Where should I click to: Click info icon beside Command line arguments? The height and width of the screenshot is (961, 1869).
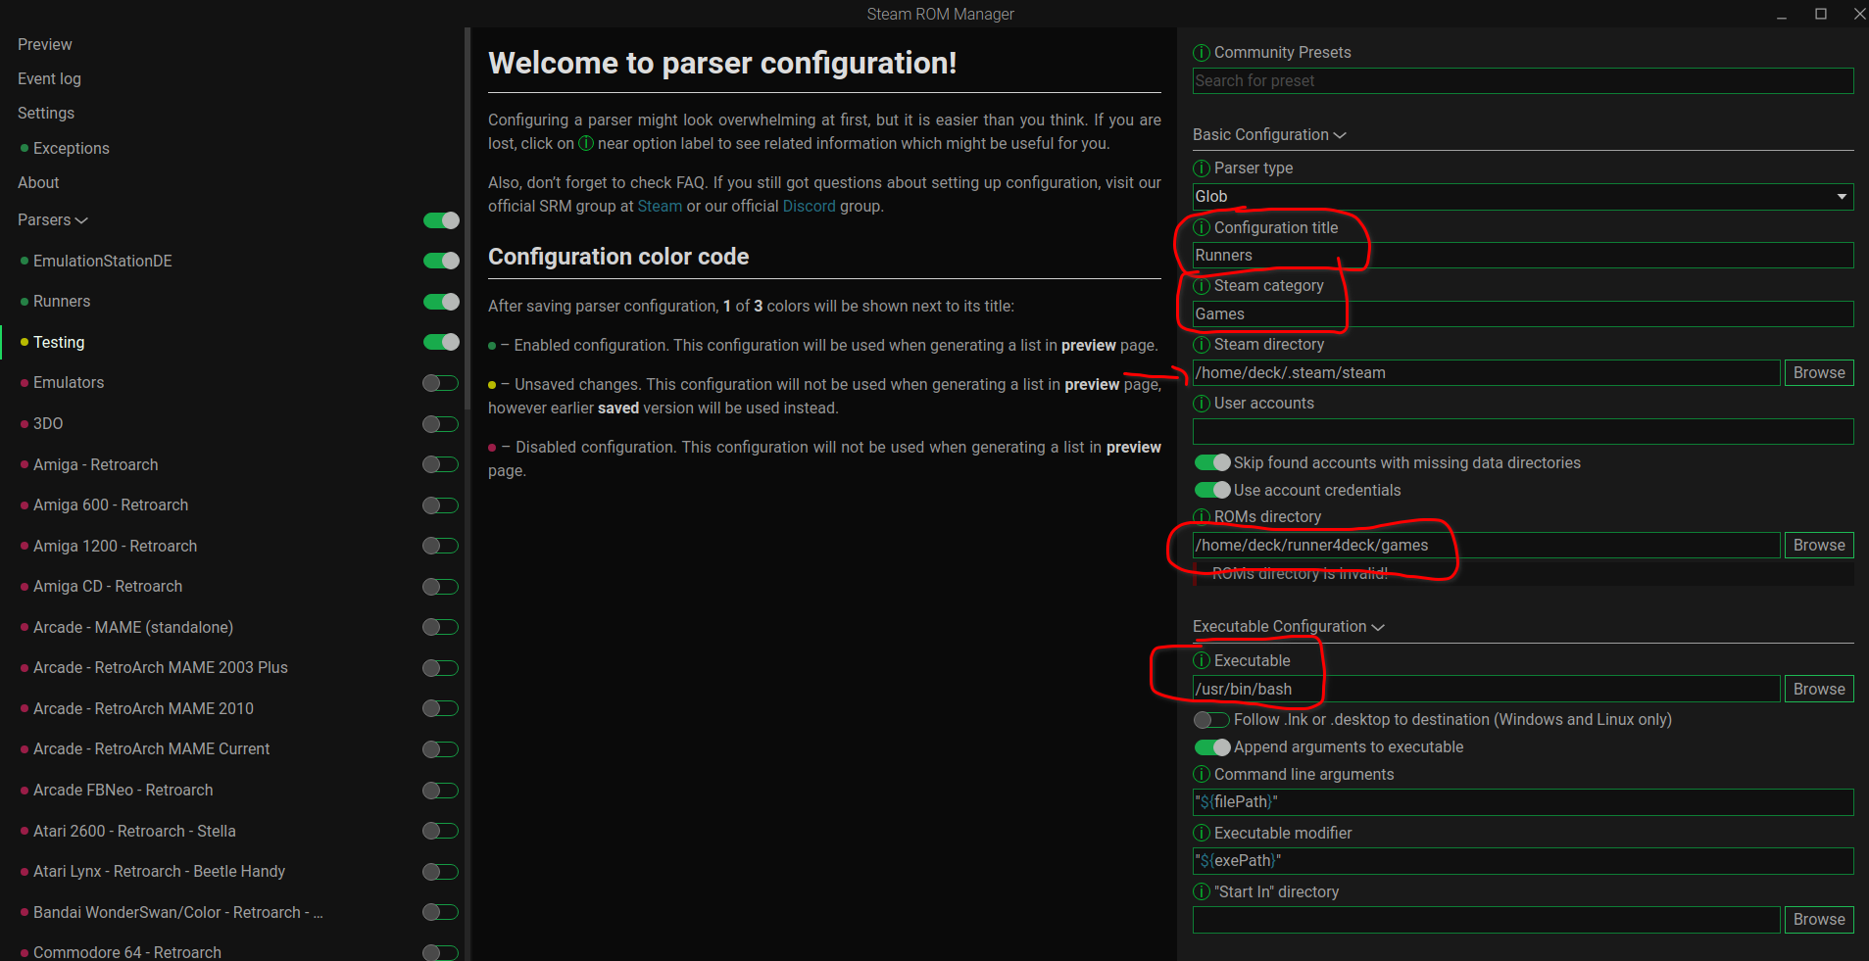[x=1202, y=775]
